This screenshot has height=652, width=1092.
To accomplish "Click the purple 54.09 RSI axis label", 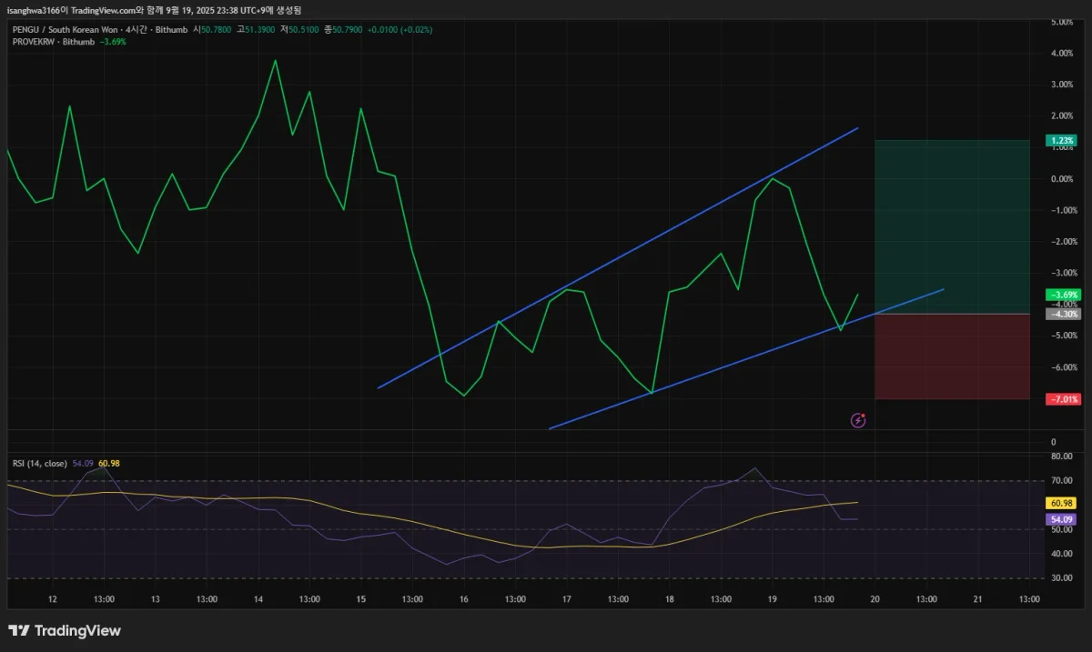I will click(x=1062, y=519).
